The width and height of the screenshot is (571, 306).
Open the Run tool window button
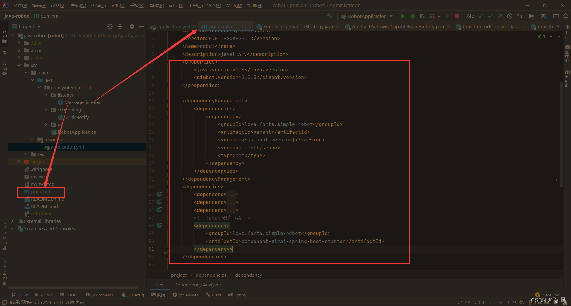coord(44,295)
